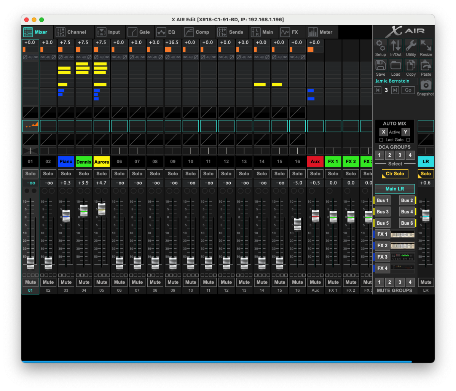Go to next snapshot using the right arrow
The width and height of the screenshot is (456, 391).
[x=395, y=90]
